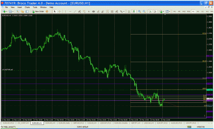Click the '#21607545 sell' order label
Image resolution: width=214 pixels, height=129 pixels.
pyautogui.click(x=8, y=70)
